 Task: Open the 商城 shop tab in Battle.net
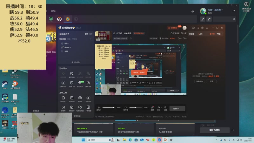click(x=53, y=11)
